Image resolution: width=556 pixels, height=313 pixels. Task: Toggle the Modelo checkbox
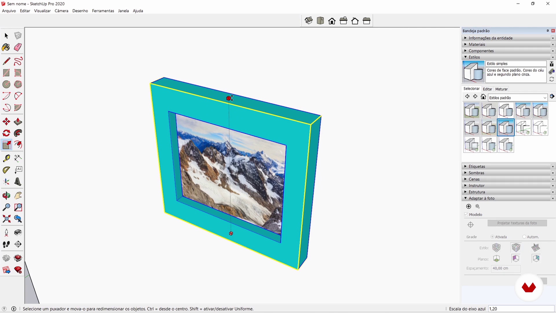(x=466, y=214)
